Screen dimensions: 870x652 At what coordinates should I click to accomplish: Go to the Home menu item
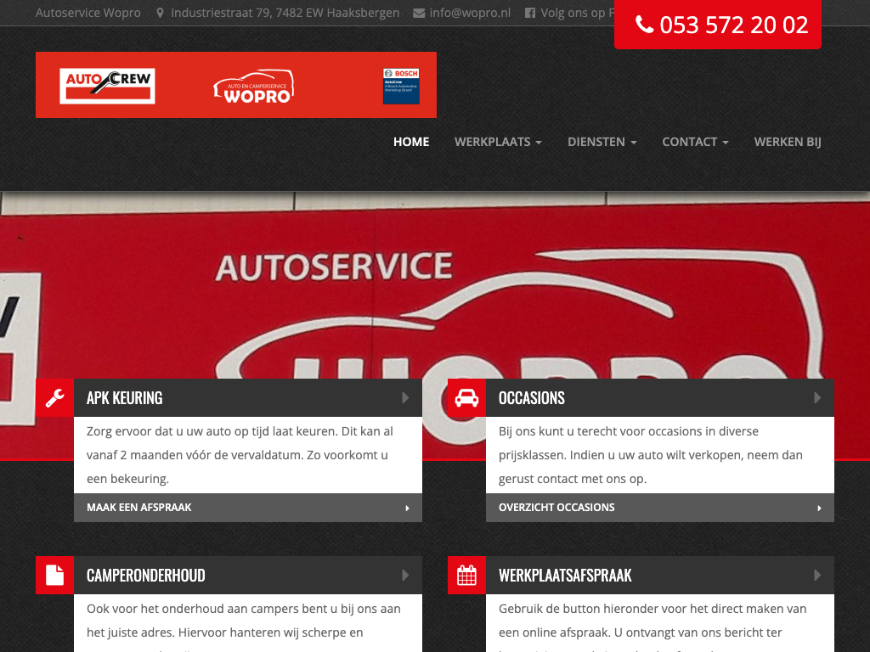(411, 142)
